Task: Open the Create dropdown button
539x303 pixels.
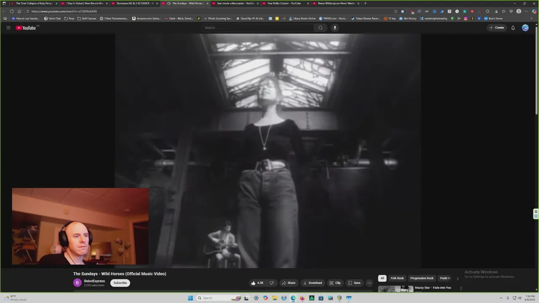Action: (497, 28)
